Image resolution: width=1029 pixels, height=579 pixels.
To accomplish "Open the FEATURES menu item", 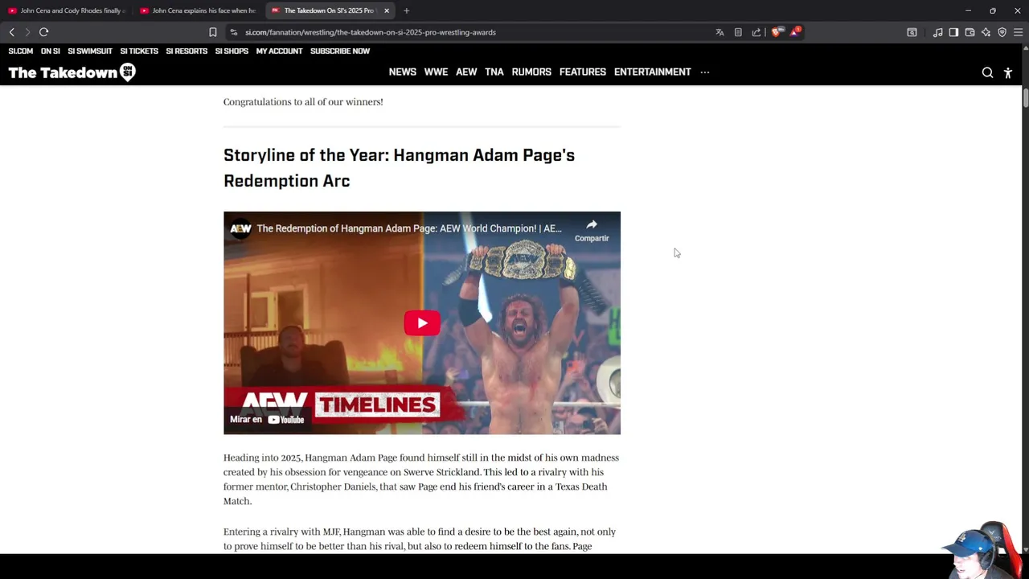I will click(x=583, y=72).
